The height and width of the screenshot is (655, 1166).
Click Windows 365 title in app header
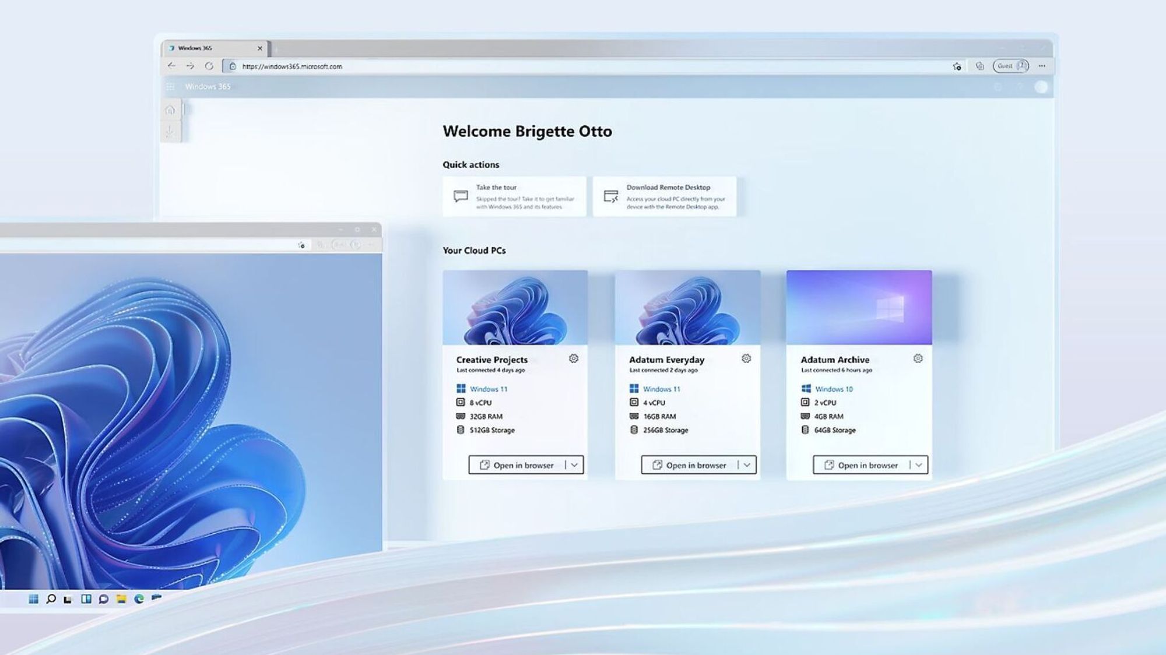(208, 87)
